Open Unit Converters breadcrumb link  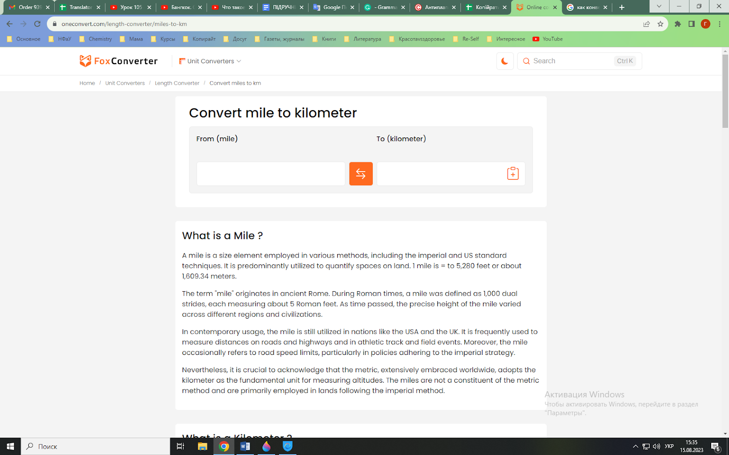click(125, 83)
